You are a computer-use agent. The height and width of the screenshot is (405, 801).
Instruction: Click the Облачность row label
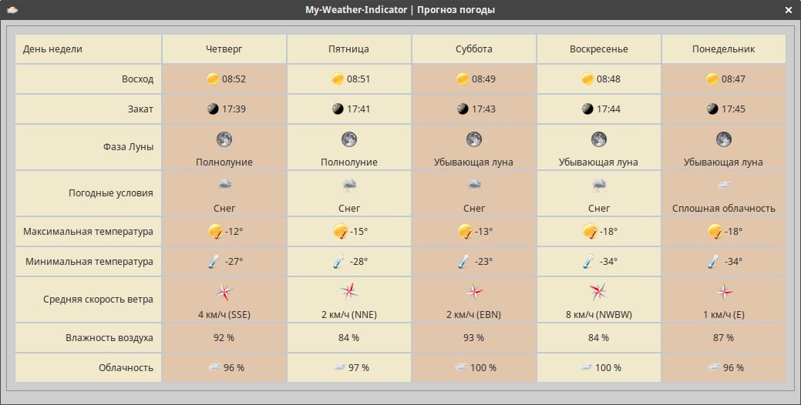pos(126,368)
